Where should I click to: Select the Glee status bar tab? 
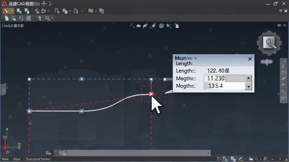[x=17, y=159]
